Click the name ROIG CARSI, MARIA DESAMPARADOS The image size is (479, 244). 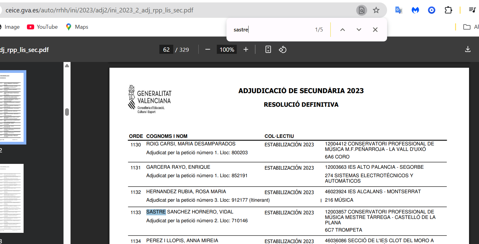click(191, 144)
